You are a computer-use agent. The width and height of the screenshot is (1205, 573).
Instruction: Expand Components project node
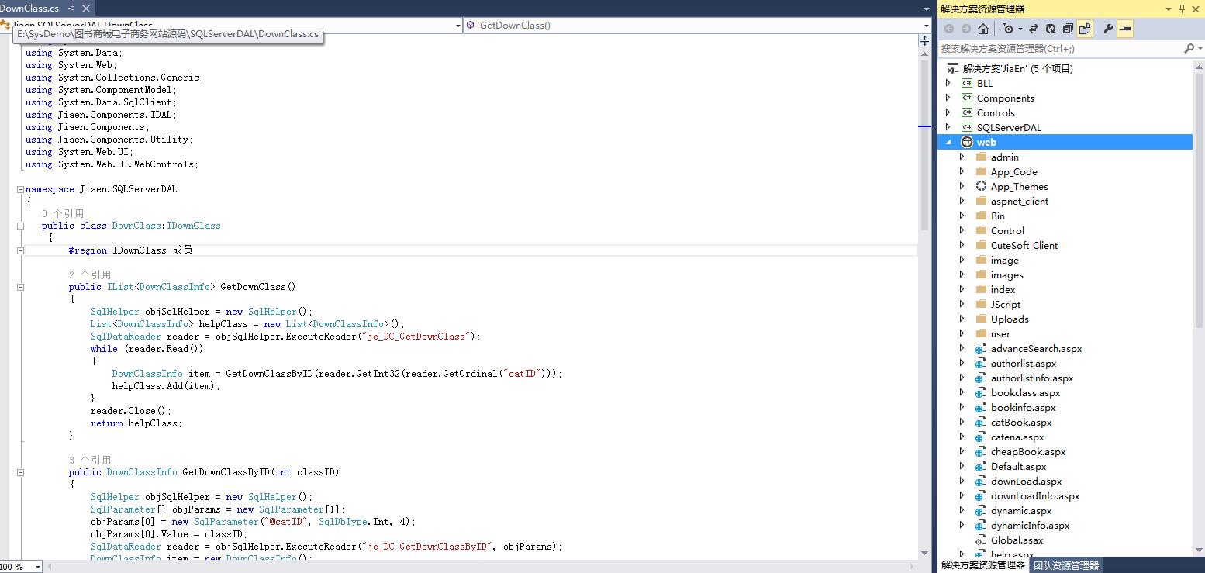click(948, 98)
